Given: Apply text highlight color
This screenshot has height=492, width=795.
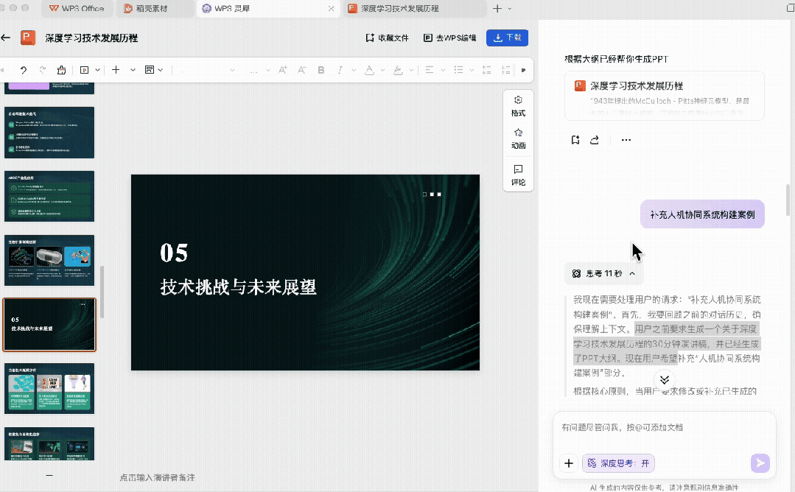Looking at the screenshot, I should (398, 70).
